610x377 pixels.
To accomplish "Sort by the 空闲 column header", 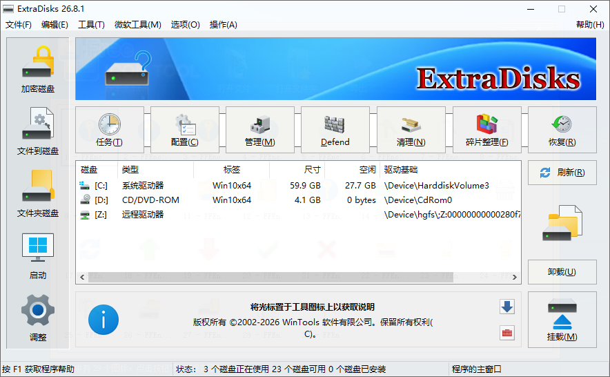I will pyautogui.click(x=352, y=170).
